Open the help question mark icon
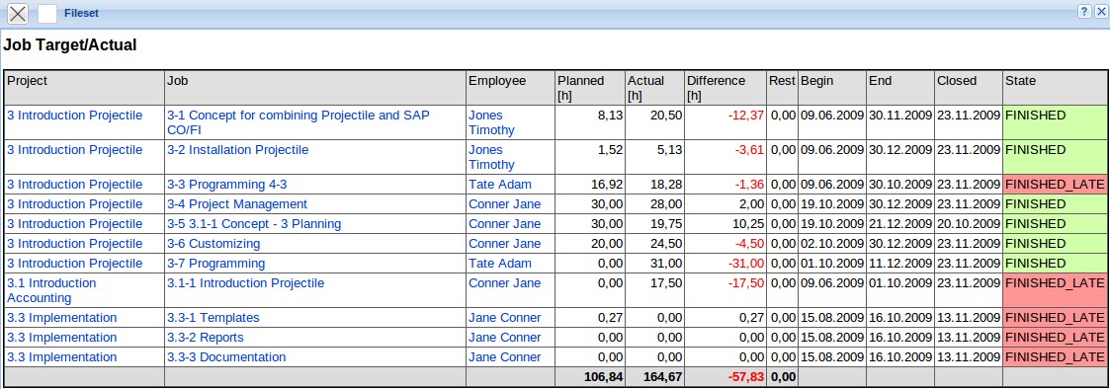Screen dimensions: 1110x389 click(x=1084, y=11)
